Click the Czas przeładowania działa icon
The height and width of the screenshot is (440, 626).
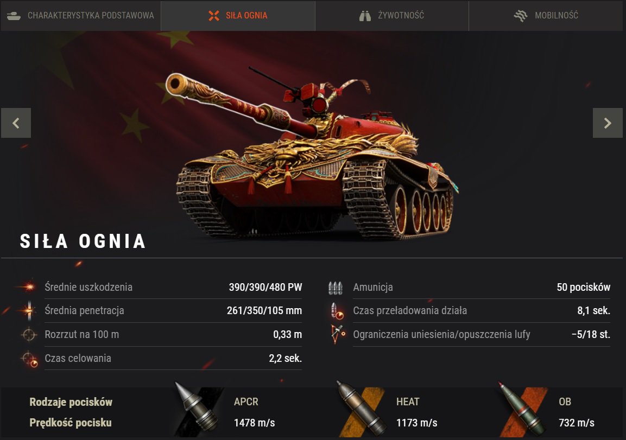click(337, 311)
